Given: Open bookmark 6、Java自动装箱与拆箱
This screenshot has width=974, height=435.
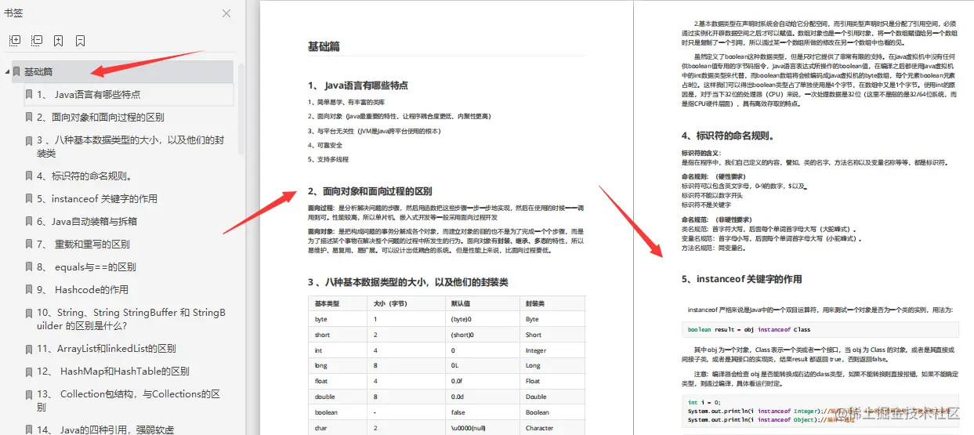Looking at the screenshot, I should [87, 222].
